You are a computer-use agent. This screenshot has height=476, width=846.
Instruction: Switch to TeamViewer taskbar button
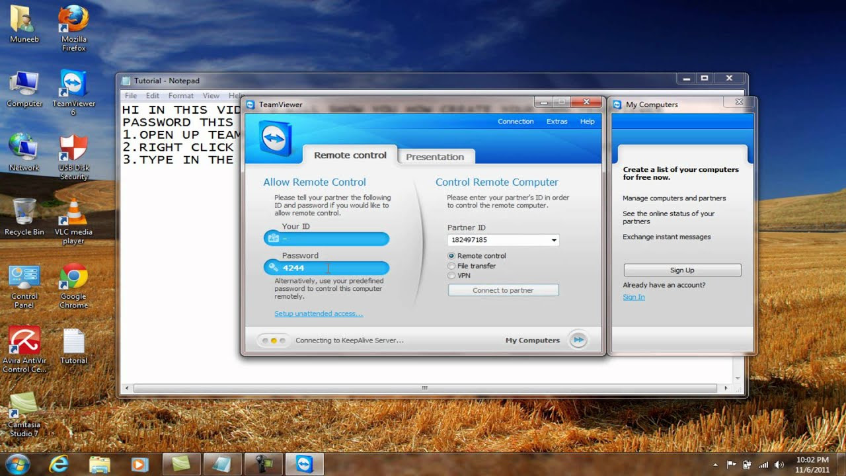point(304,463)
